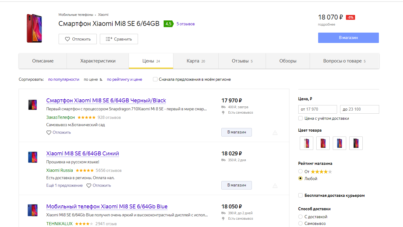The width and height of the screenshot is (403, 227).
Task: Check Бесплатная доставка курьером
Action: point(300,196)
